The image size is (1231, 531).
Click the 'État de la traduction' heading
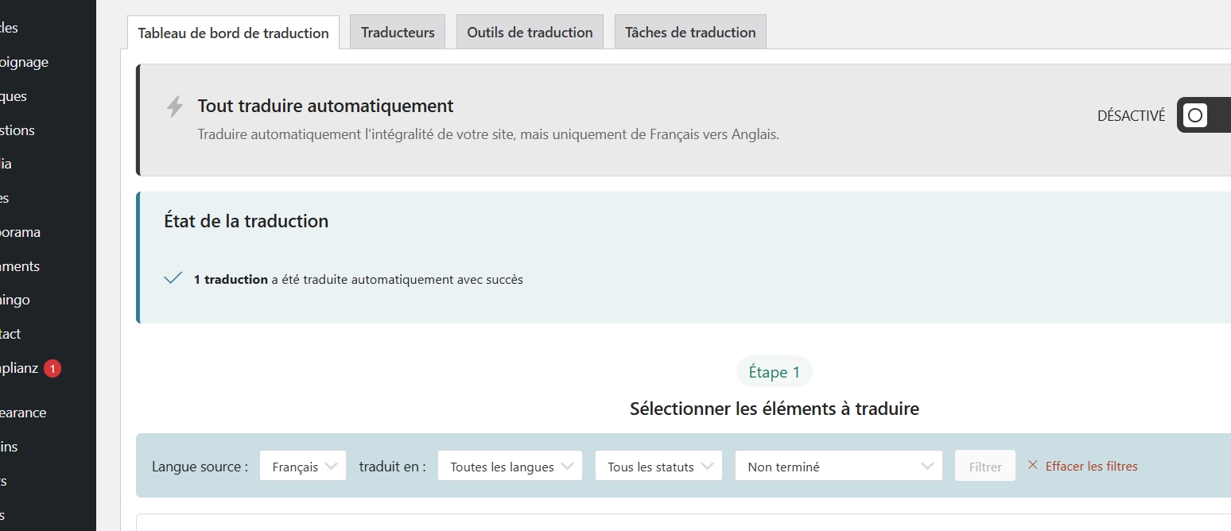(x=246, y=221)
